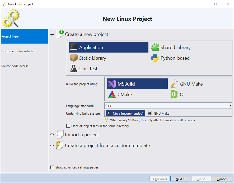Choose Ninja (recommended) build system
Viewport: 234px width, 183px height.
point(125,113)
